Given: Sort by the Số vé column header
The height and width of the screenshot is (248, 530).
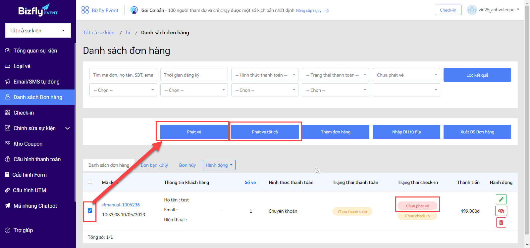Looking at the screenshot, I should (x=250, y=182).
